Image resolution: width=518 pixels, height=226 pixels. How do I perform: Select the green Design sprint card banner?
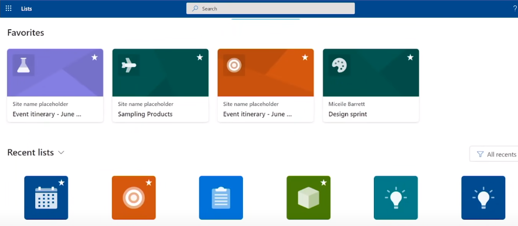[371, 73]
